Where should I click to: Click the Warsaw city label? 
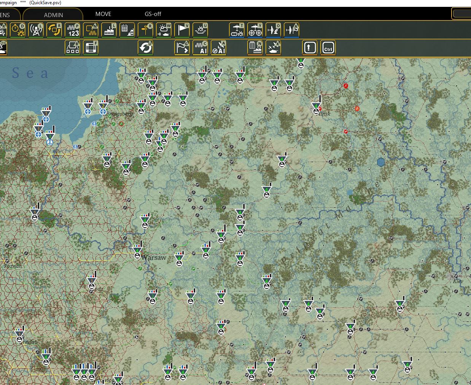(154, 258)
